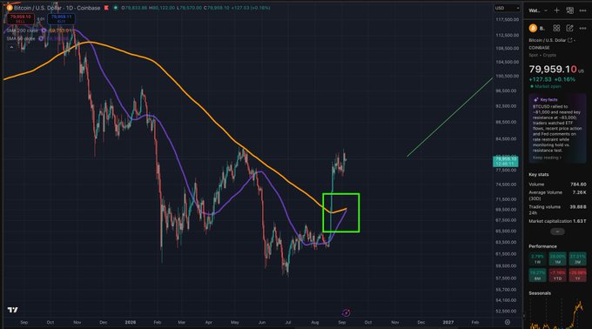
Task: Click the Average Volume (30D) row
Action: tap(558, 195)
